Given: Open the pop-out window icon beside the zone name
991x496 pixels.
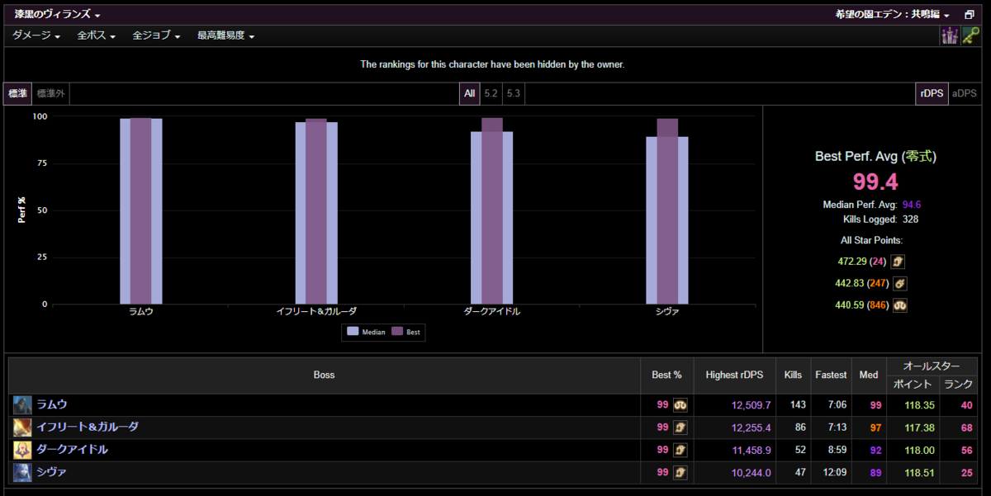Looking at the screenshot, I should [970, 15].
